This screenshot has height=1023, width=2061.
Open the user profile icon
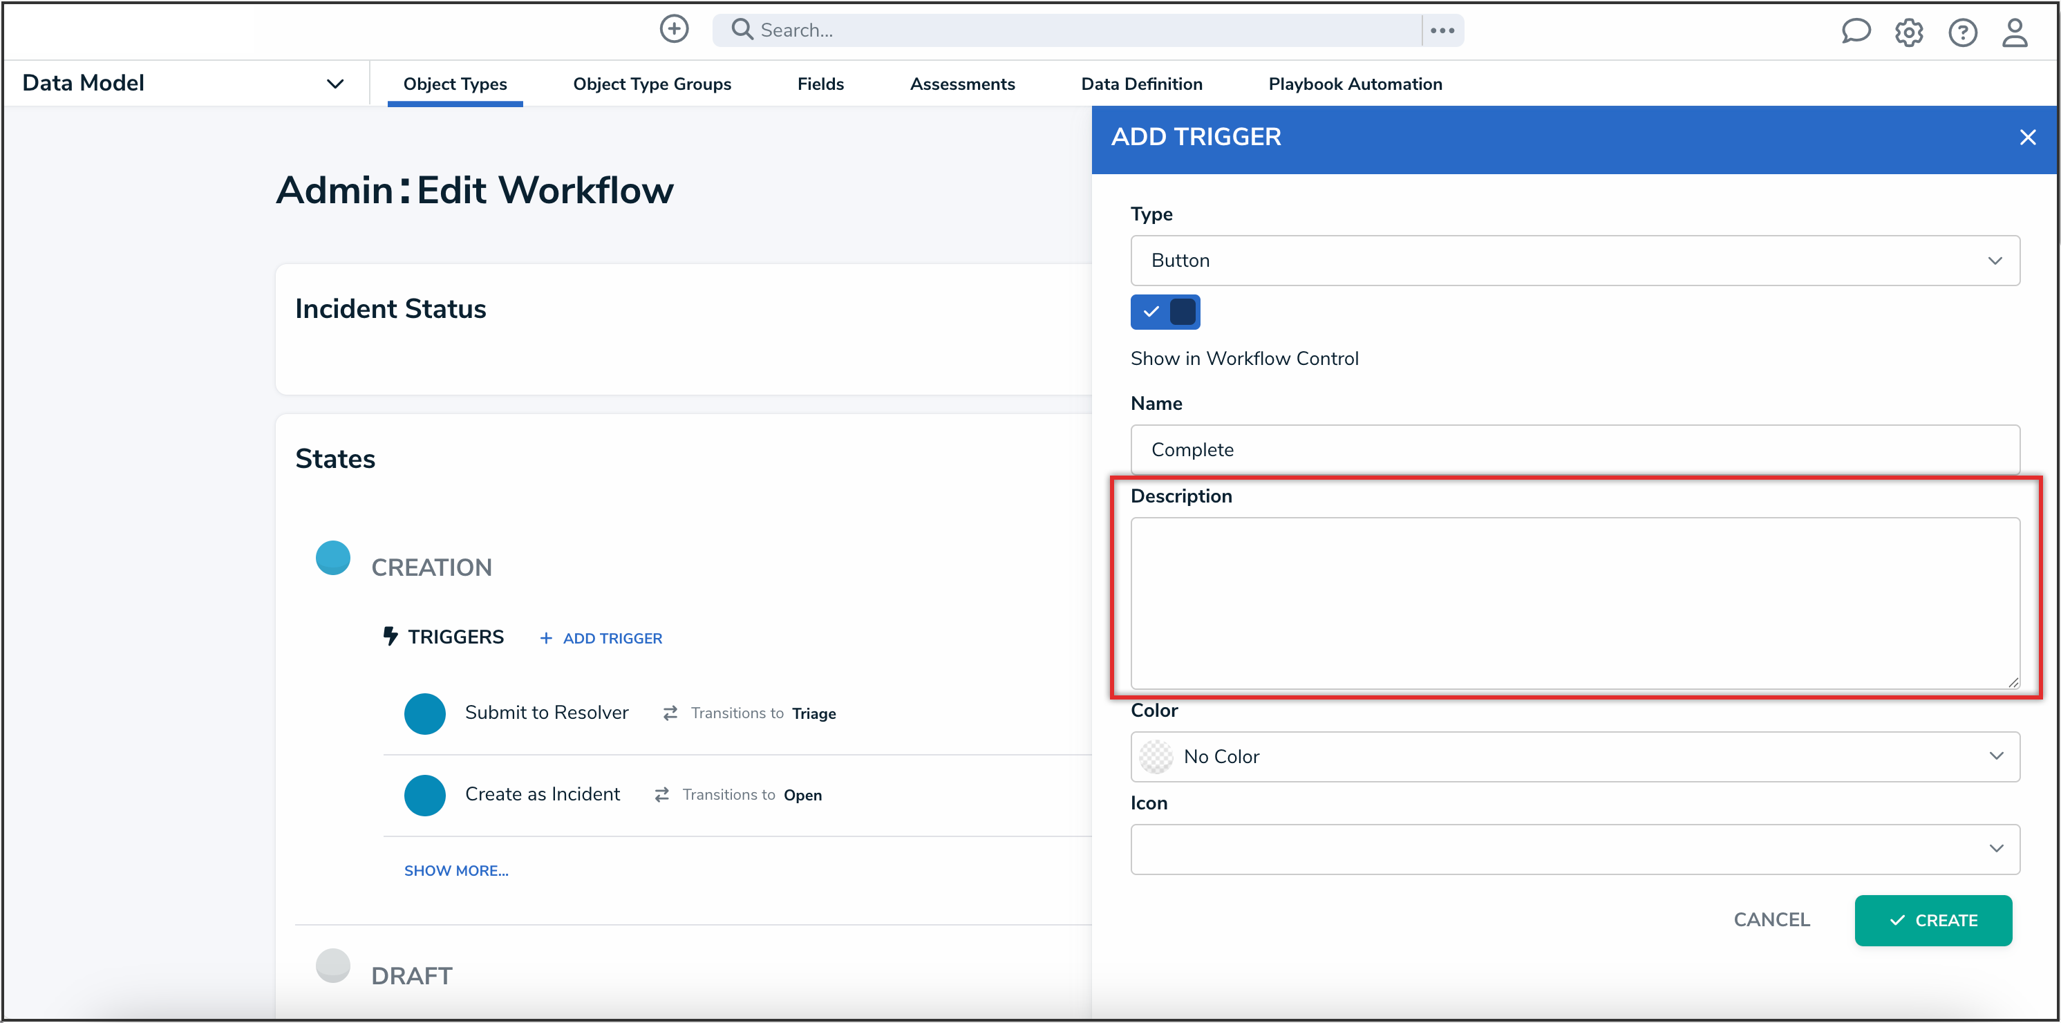click(2015, 32)
